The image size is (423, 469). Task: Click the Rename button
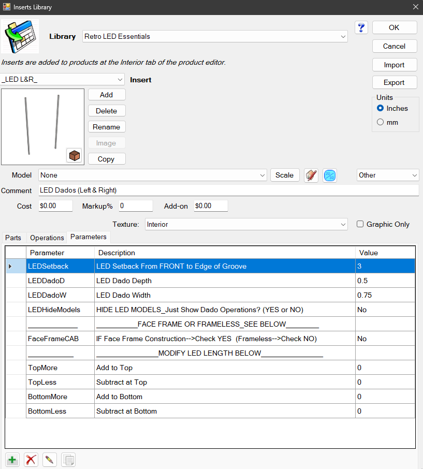(x=106, y=127)
